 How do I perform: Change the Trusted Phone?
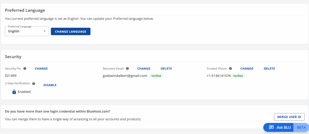click(247, 69)
